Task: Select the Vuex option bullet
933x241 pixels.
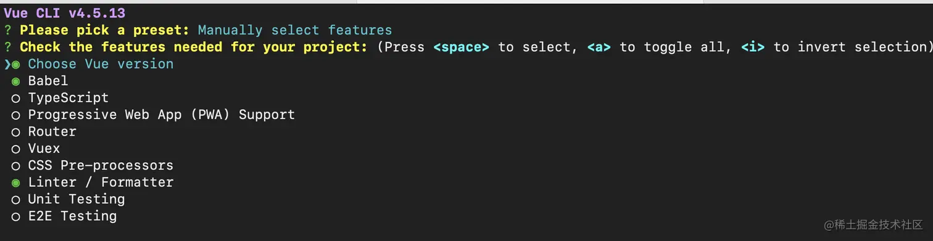Action: click(15, 149)
